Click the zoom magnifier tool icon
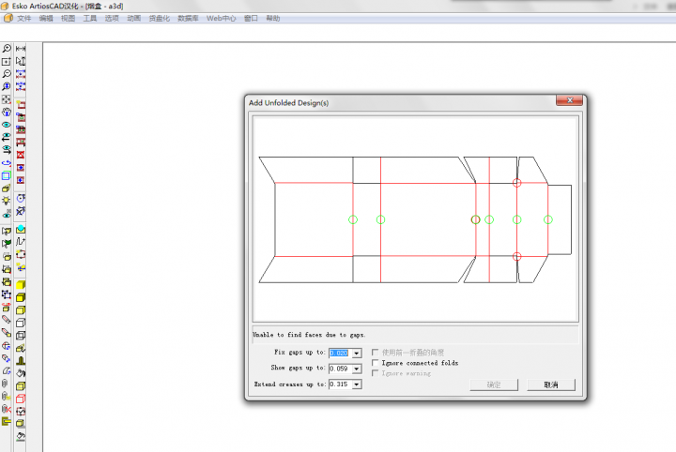The width and height of the screenshot is (676, 452). 7,49
